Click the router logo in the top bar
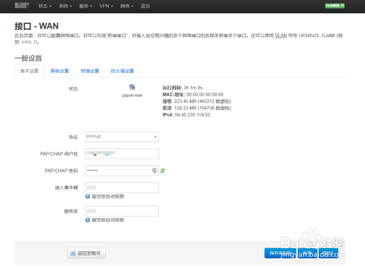 [x=22, y=5]
